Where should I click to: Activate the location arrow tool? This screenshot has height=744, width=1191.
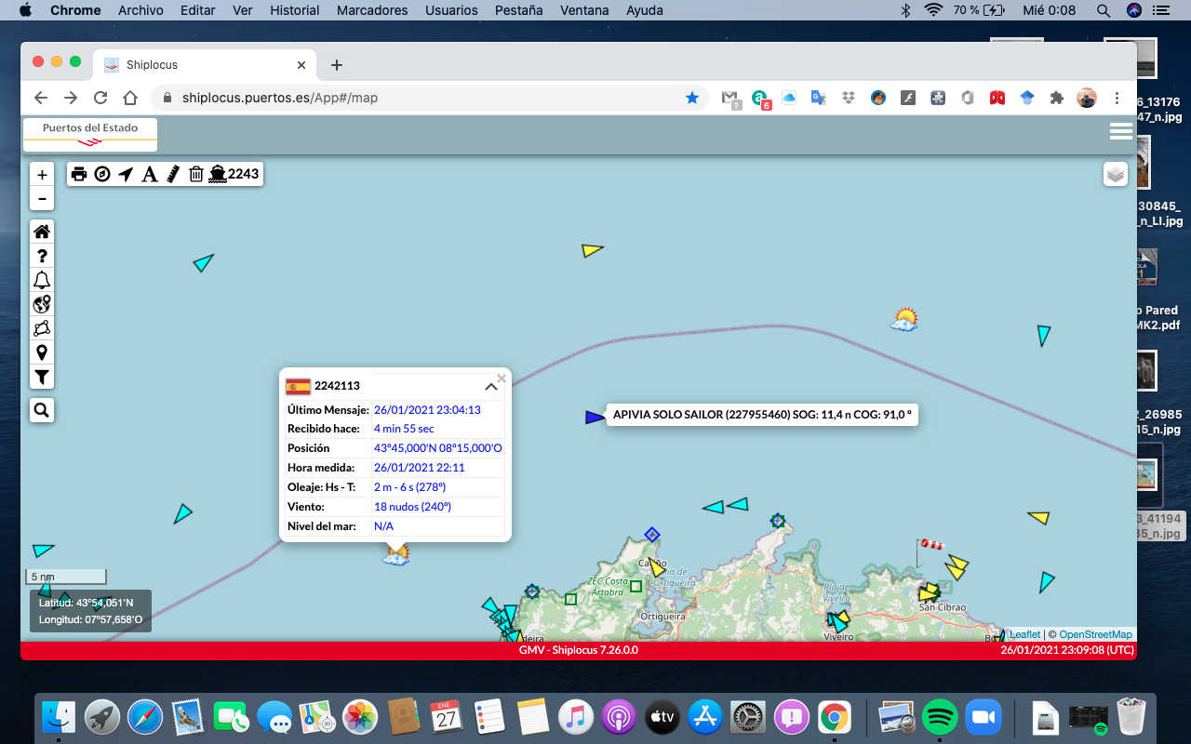tap(126, 174)
